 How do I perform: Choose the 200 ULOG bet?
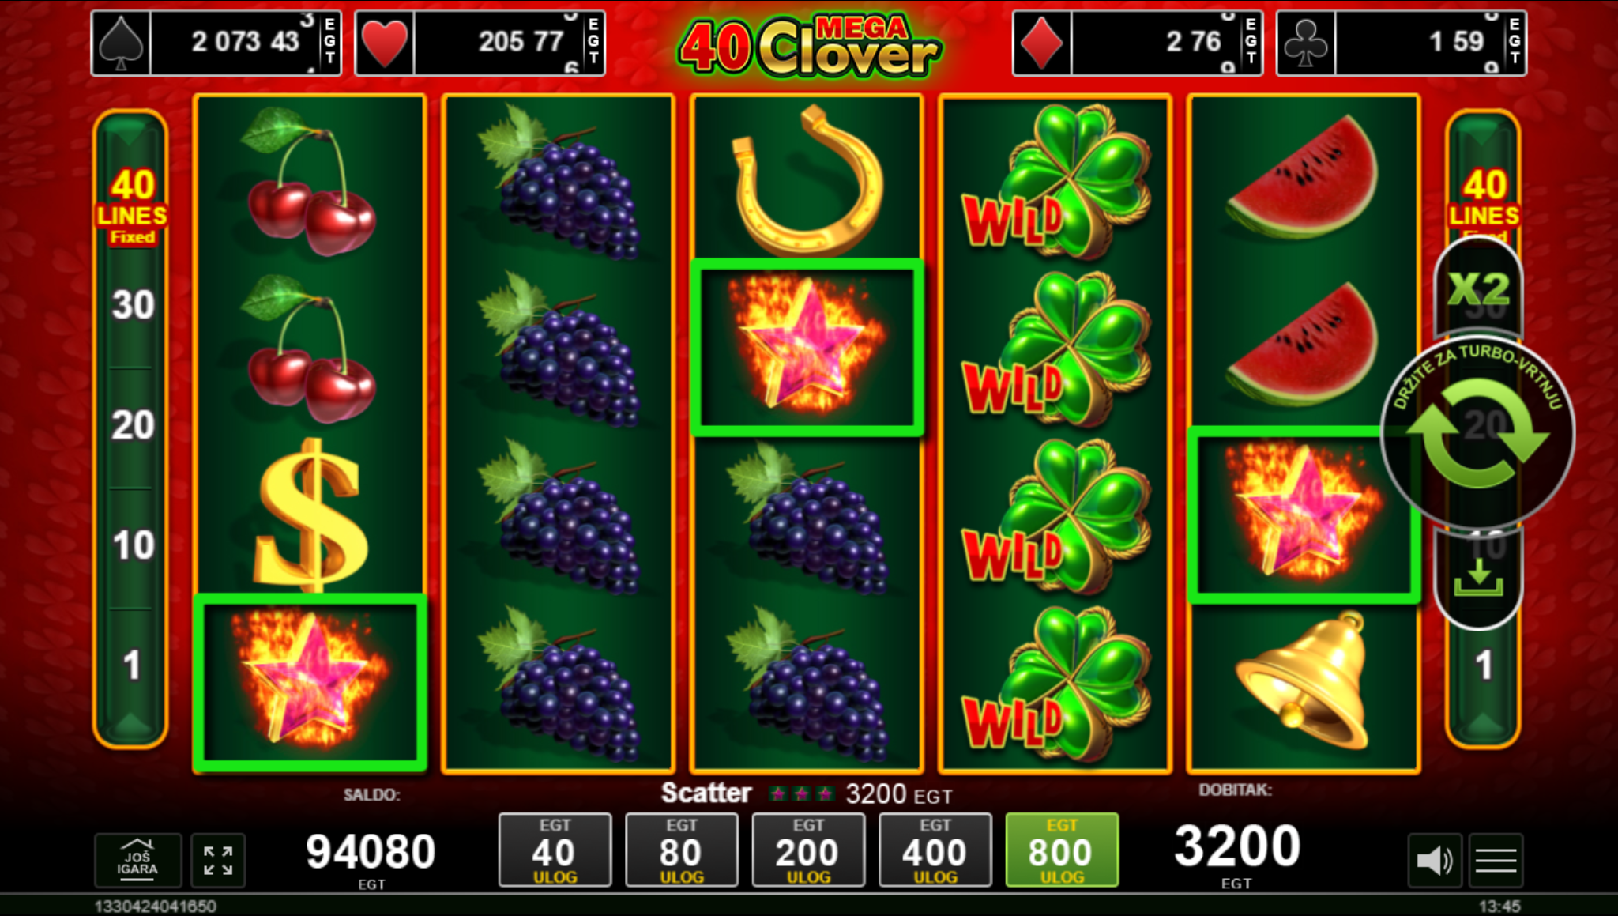pos(808,850)
